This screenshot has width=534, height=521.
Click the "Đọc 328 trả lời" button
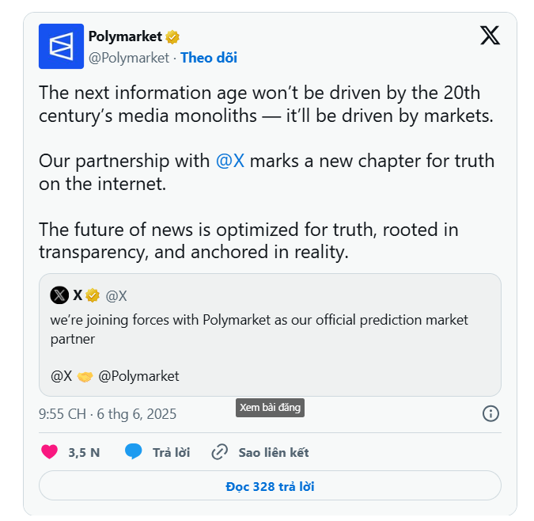(270, 486)
